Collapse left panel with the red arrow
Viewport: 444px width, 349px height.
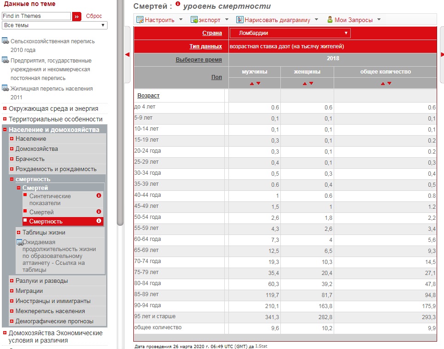click(x=127, y=54)
